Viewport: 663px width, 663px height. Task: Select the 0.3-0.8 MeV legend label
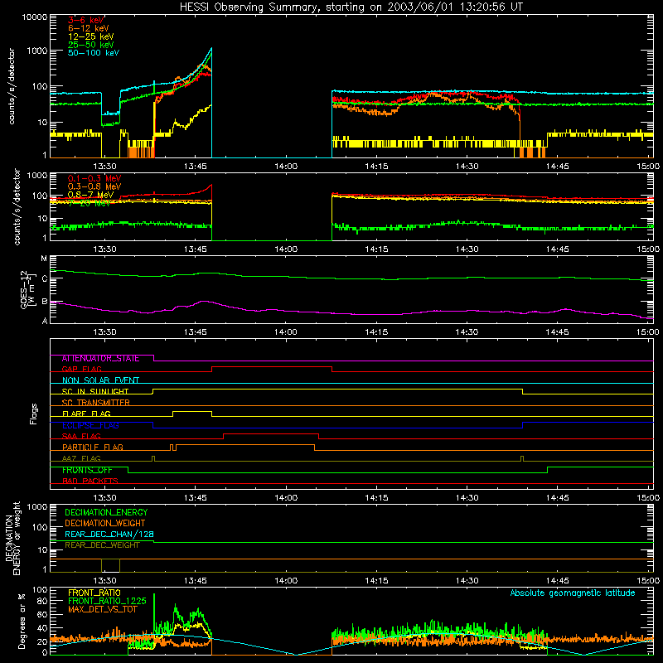coord(94,186)
